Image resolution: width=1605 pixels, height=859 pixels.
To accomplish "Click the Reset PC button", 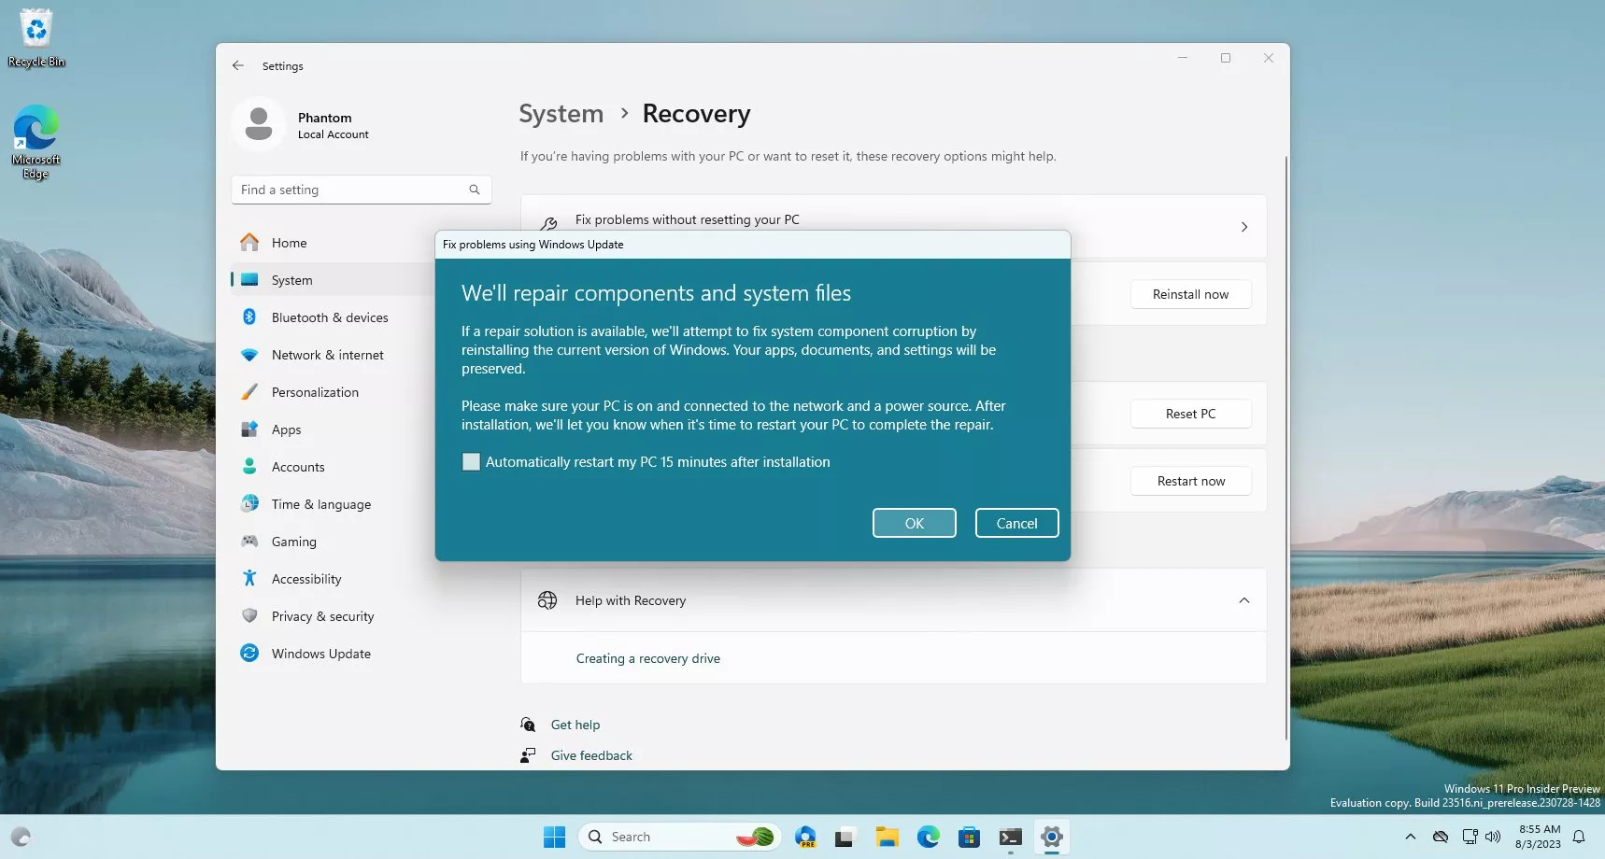I will [1190, 414].
